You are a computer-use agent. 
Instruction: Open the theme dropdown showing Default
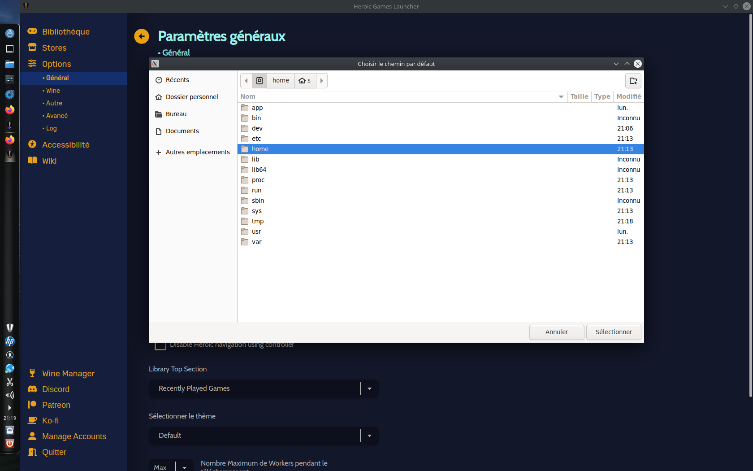coord(264,436)
